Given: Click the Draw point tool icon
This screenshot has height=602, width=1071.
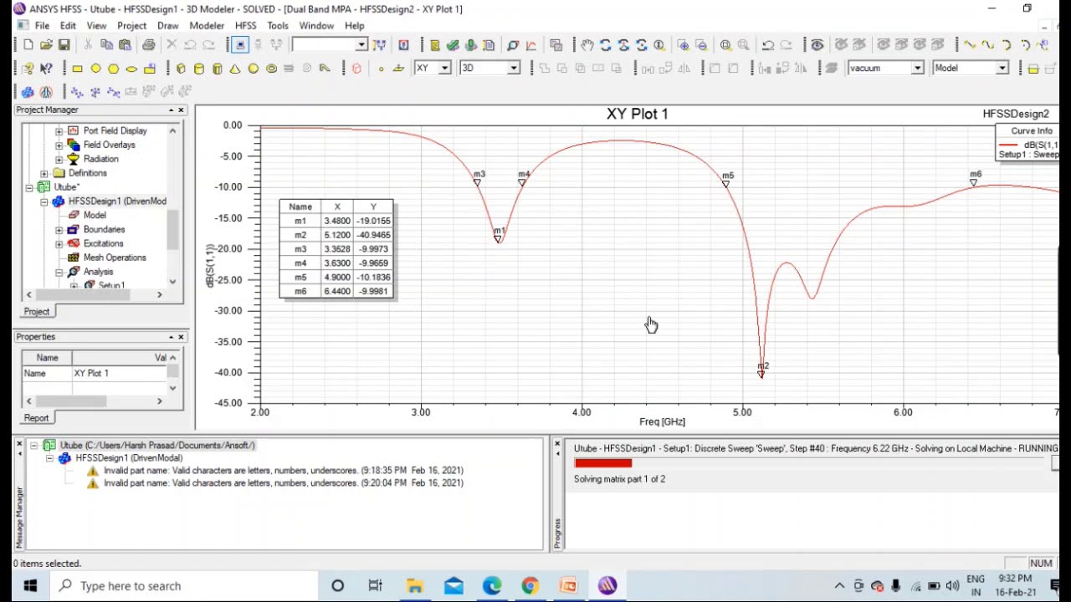Looking at the screenshot, I should click(x=381, y=69).
